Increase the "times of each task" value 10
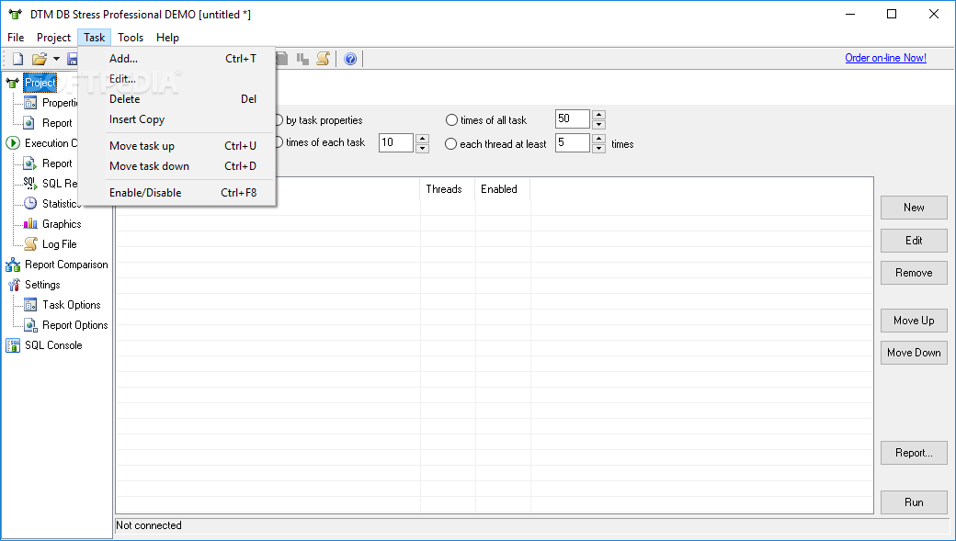The width and height of the screenshot is (956, 541). click(x=422, y=139)
